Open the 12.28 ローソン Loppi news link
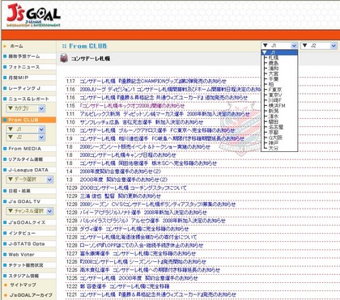 coord(142,245)
